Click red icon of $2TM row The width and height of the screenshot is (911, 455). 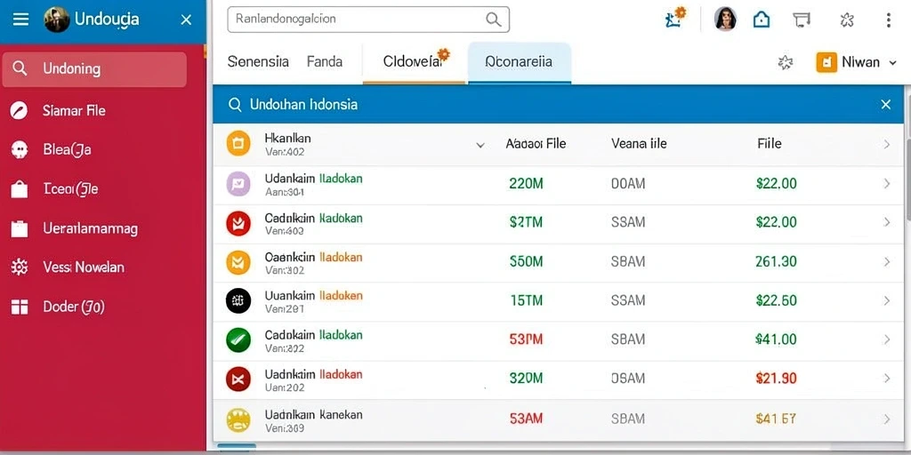(x=238, y=223)
